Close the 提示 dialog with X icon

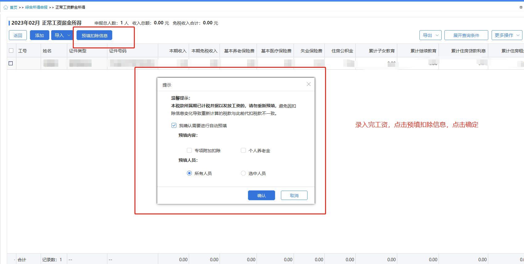point(308,84)
